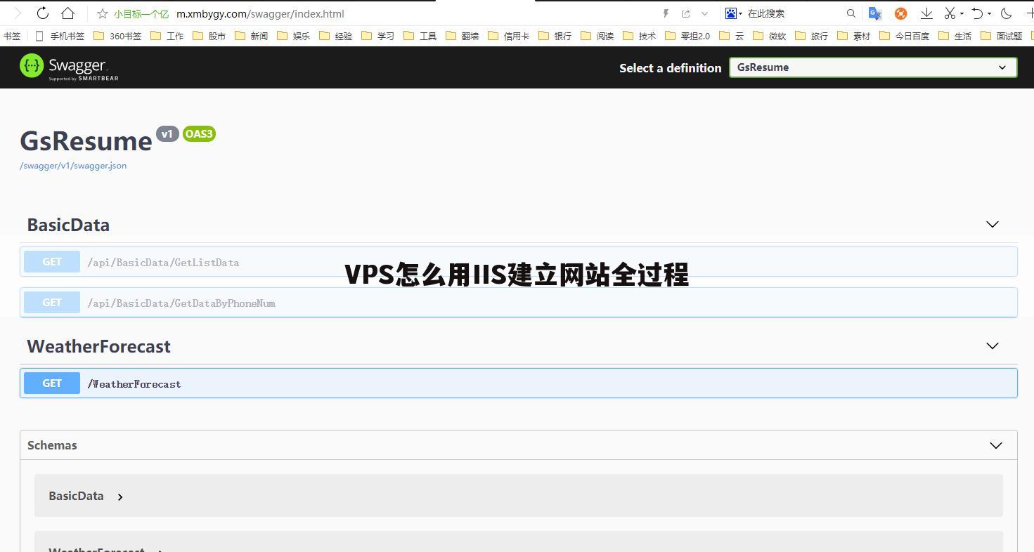
Task: Click the orange circular extension icon
Action: [900, 13]
